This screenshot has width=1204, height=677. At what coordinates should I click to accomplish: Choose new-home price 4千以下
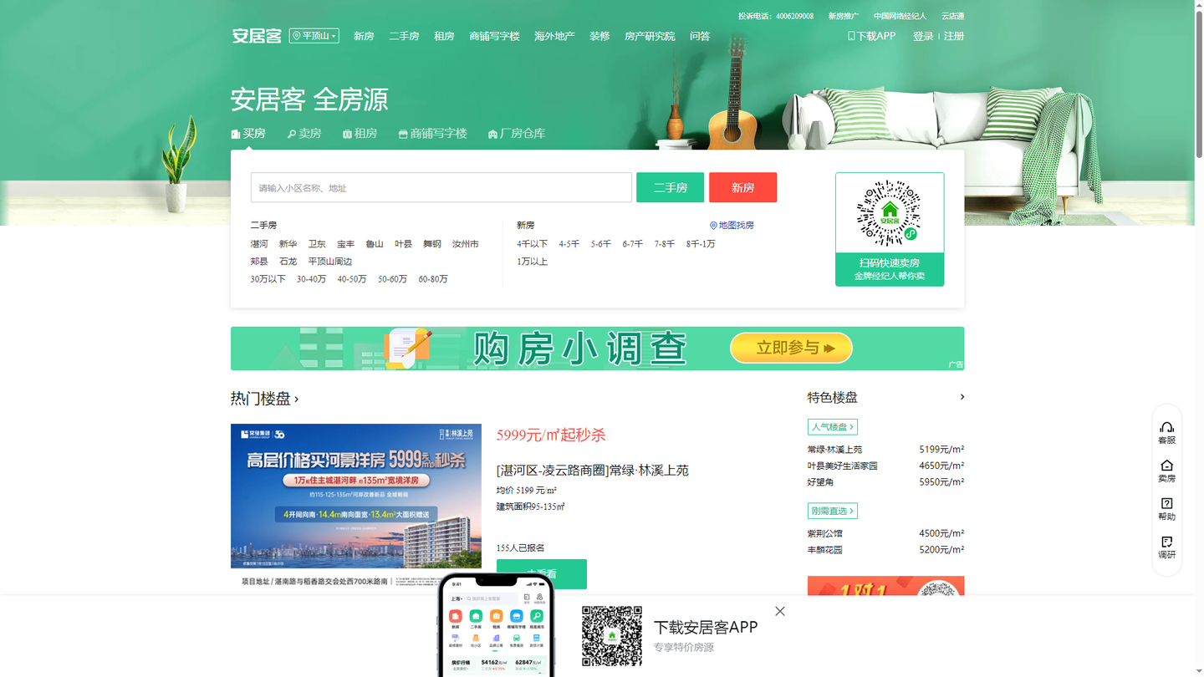532,244
